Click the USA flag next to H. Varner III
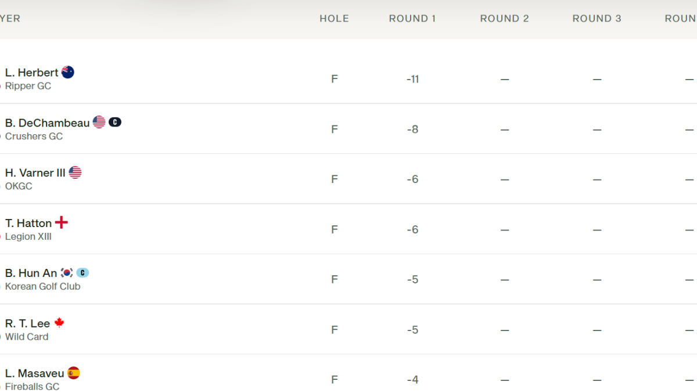 point(75,172)
